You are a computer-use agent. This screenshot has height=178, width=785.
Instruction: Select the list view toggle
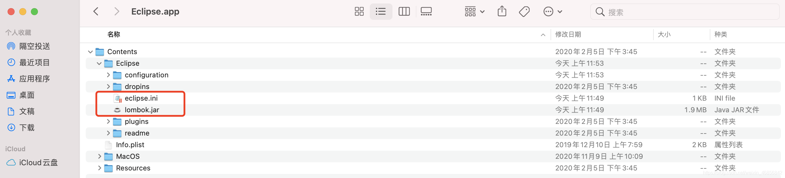point(381,12)
